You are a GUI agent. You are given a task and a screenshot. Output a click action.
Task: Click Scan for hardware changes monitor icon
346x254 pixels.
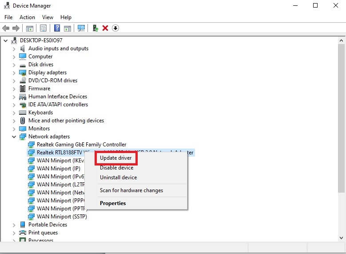[x=81, y=28]
